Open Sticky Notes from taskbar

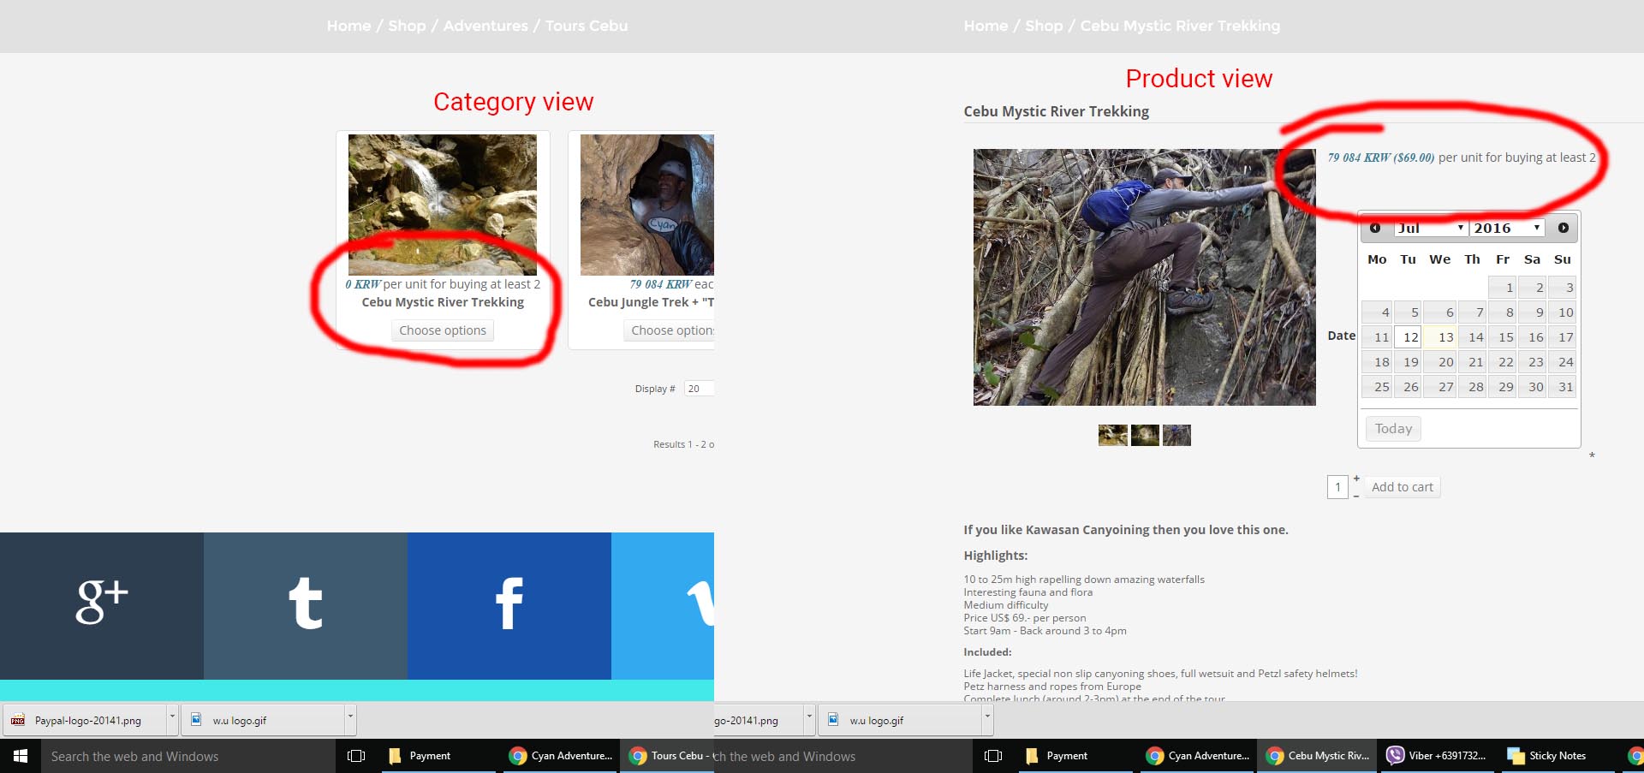pos(1548,756)
